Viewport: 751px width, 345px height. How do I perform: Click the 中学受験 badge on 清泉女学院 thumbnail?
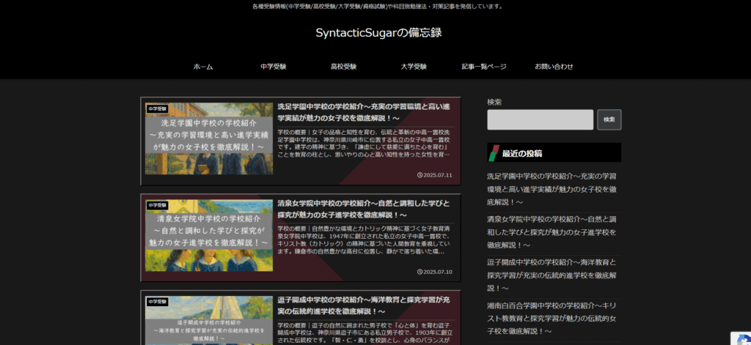point(158,205)
